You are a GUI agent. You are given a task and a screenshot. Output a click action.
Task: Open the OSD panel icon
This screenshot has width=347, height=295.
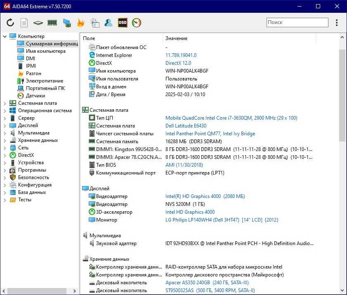123,23
